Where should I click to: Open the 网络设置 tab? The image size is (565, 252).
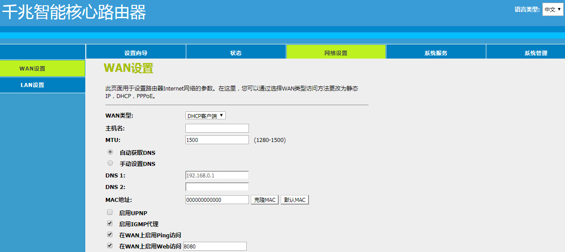(x=336, y=53)
